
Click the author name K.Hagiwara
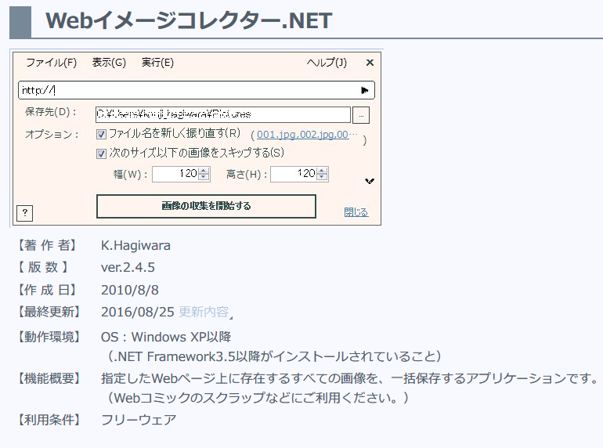pos(135,245)
